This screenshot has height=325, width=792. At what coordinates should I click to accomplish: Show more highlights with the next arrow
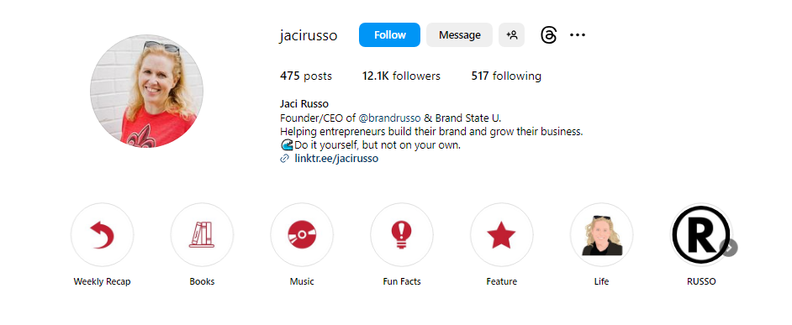[x=730, y=248]
